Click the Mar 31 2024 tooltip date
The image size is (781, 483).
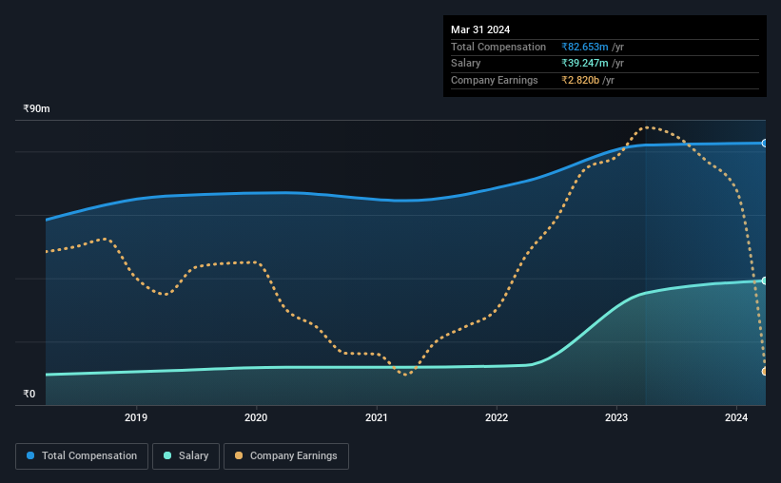pos(480,29)
